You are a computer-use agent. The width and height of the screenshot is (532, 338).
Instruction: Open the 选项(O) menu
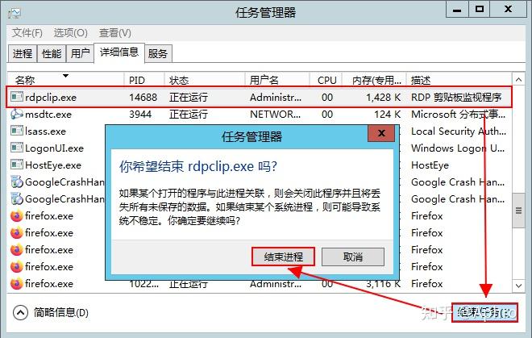coord(71,33)
